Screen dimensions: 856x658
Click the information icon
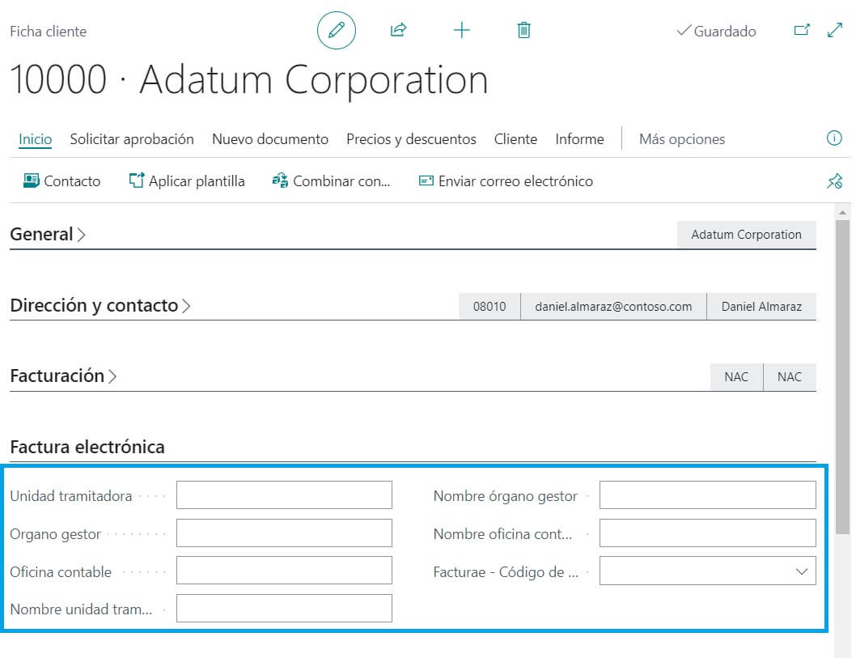tap(834, 138)
